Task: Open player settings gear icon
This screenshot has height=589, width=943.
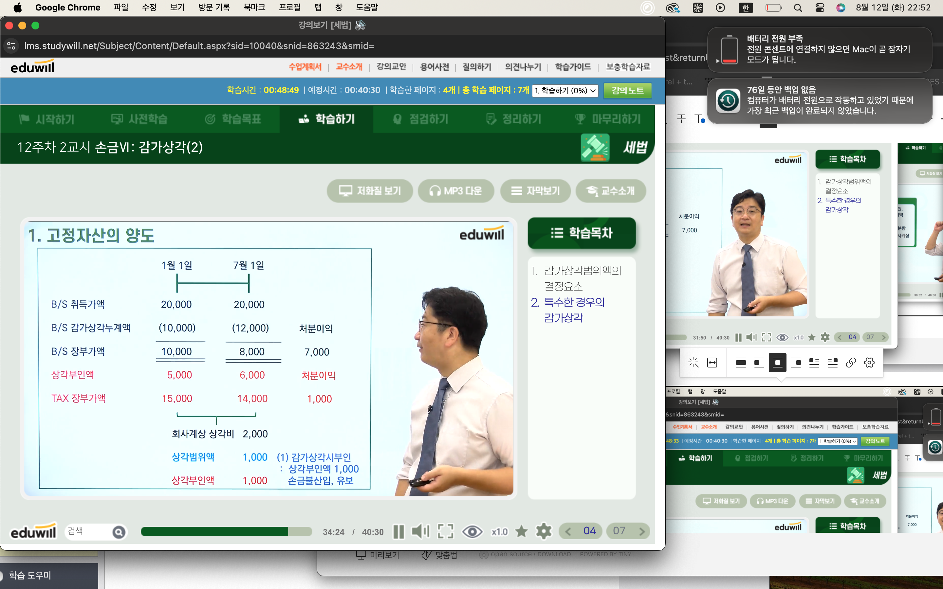Action: pos(544,531)
